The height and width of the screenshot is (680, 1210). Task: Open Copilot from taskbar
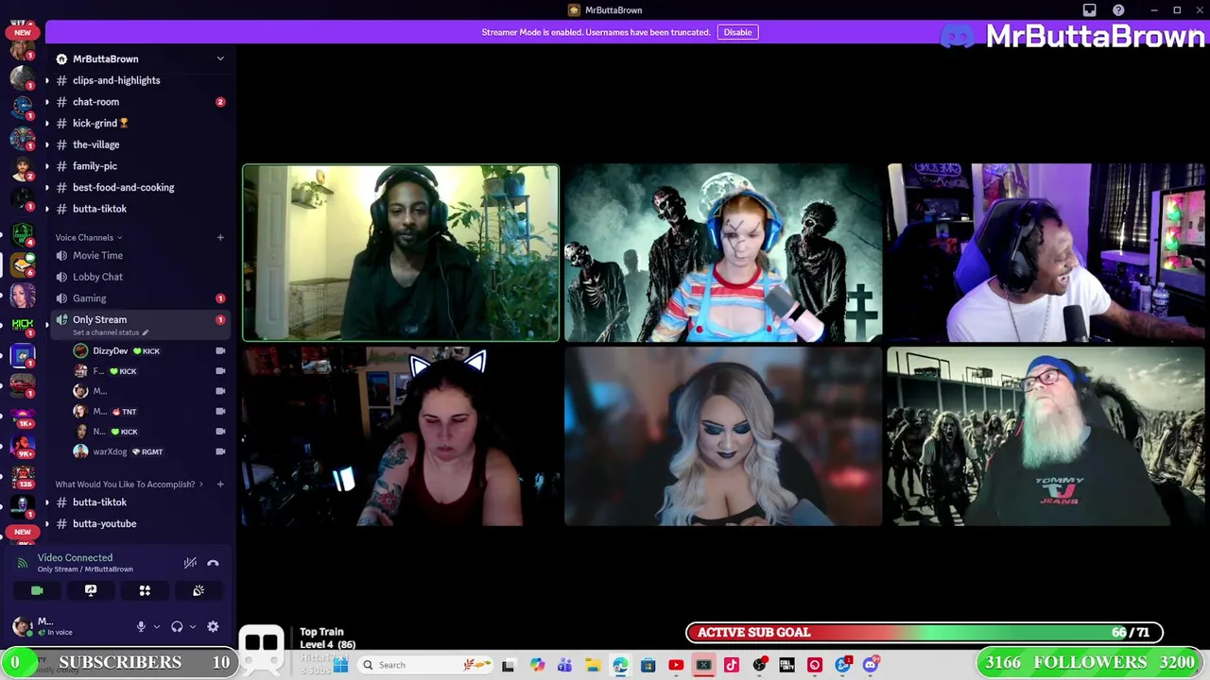click(537, 665)
